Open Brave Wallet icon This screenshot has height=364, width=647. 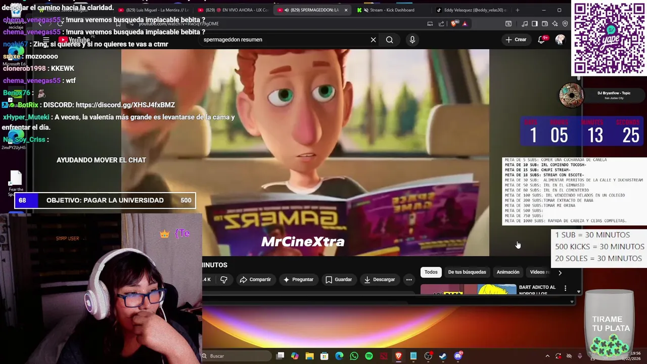pyautogui.click(x=545, y=23)
